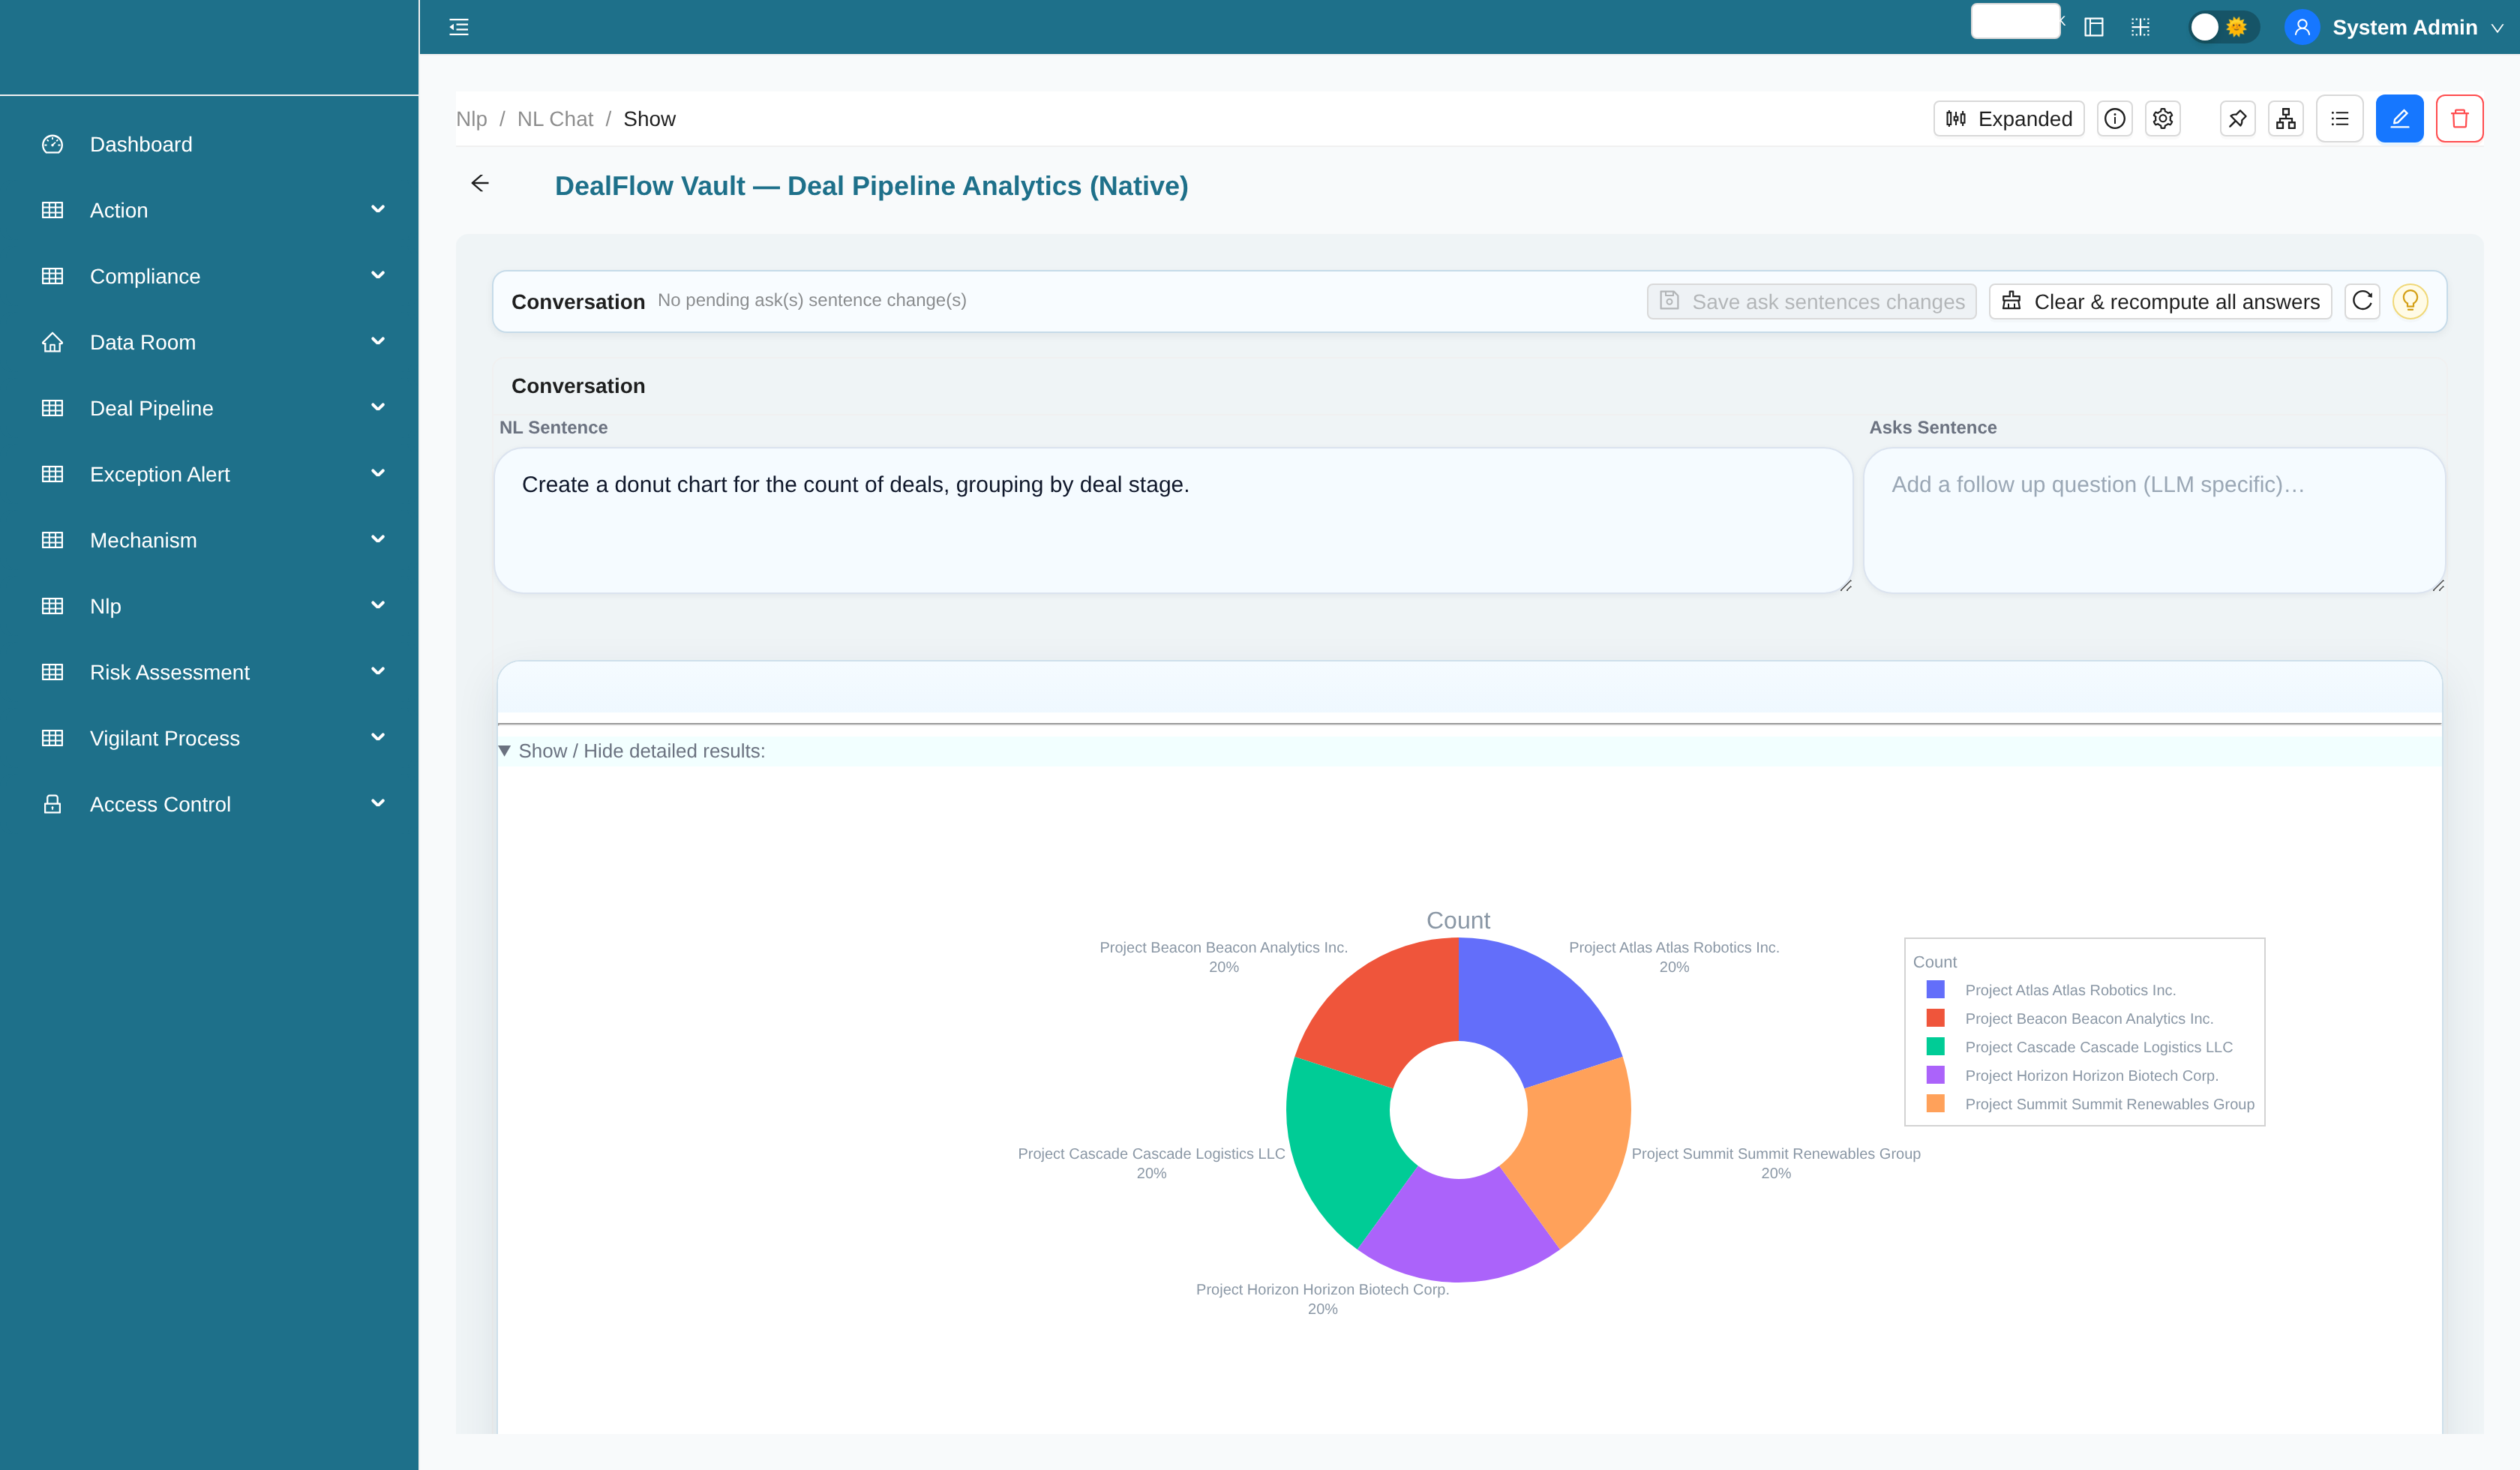Toggle Project Horizon purple legend swatch
Image resolution: width=2520 pixels, height=1470 pixels.
pos(1935,1075)
